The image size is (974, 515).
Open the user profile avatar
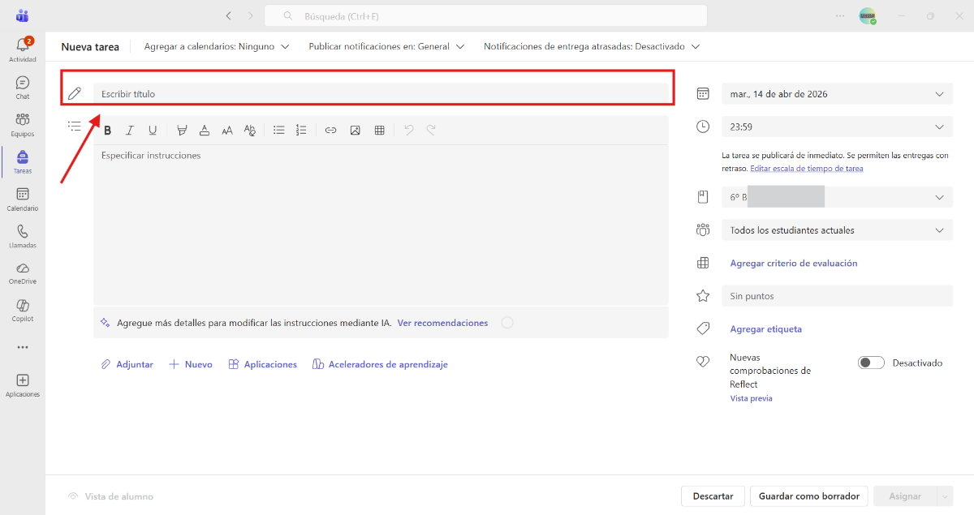click(x=868, y=15)
